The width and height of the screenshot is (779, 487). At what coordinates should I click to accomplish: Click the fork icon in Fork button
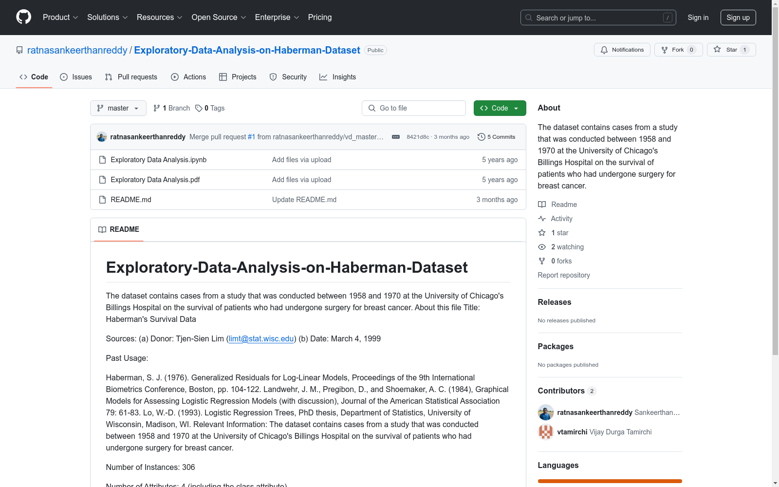pos(665,50)
